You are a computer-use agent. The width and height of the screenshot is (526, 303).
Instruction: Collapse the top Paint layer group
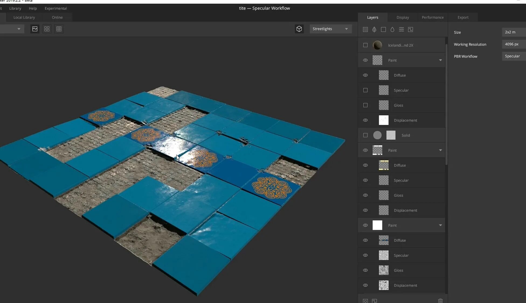click(440, 60)
